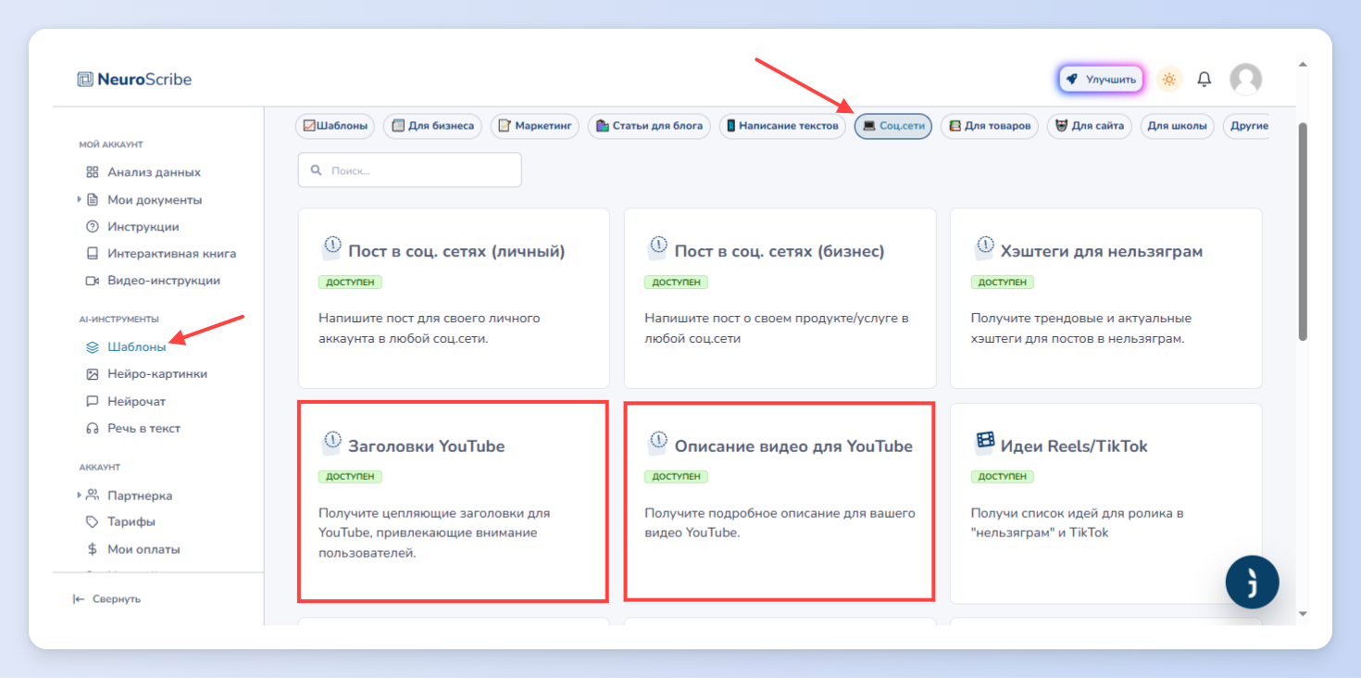Screen dimensions: 1361x678
Task: Open the Пост в соц. сетях (личный) template
Action: tap(454, 298)
